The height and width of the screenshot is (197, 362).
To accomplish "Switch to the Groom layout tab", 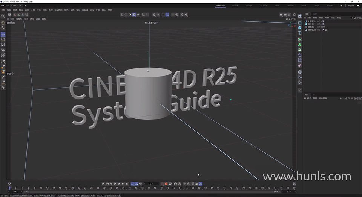I will point(290,6).
